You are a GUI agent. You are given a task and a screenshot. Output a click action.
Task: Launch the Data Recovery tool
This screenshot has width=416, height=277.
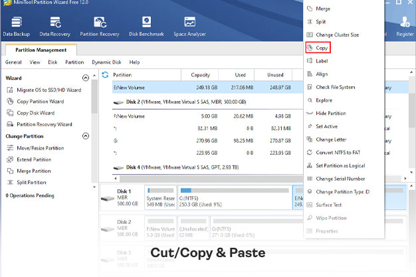tap(55, 27)
